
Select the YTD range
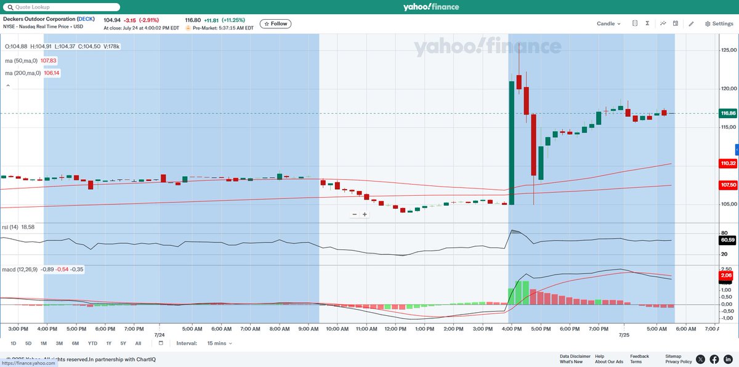tap(92, 343)
